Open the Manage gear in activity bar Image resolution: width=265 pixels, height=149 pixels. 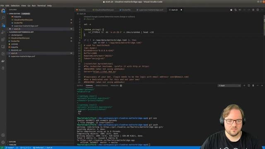click(x=3, y=142)
